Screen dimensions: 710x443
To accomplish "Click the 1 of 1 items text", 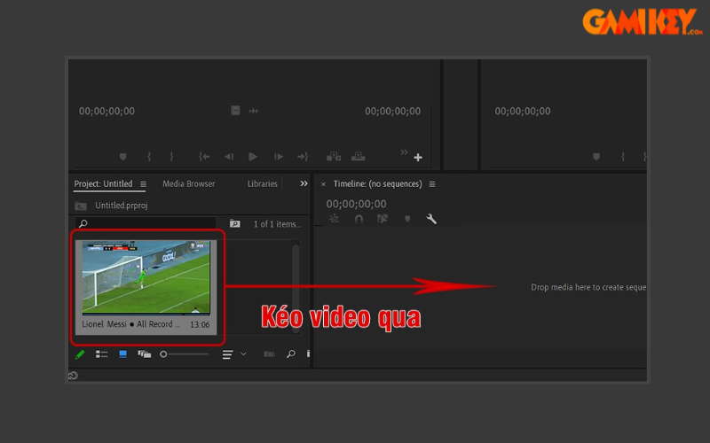I will [x=277, y=224].
